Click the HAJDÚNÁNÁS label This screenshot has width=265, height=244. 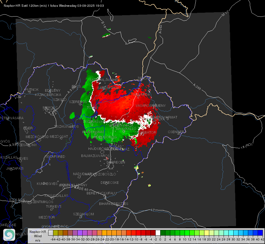pos(93,132)
